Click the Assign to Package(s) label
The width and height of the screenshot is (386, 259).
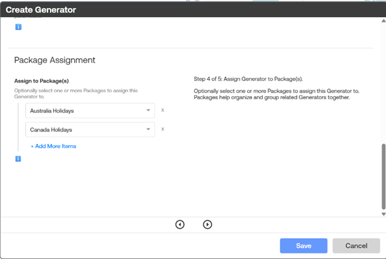click(x=41, y=81)
